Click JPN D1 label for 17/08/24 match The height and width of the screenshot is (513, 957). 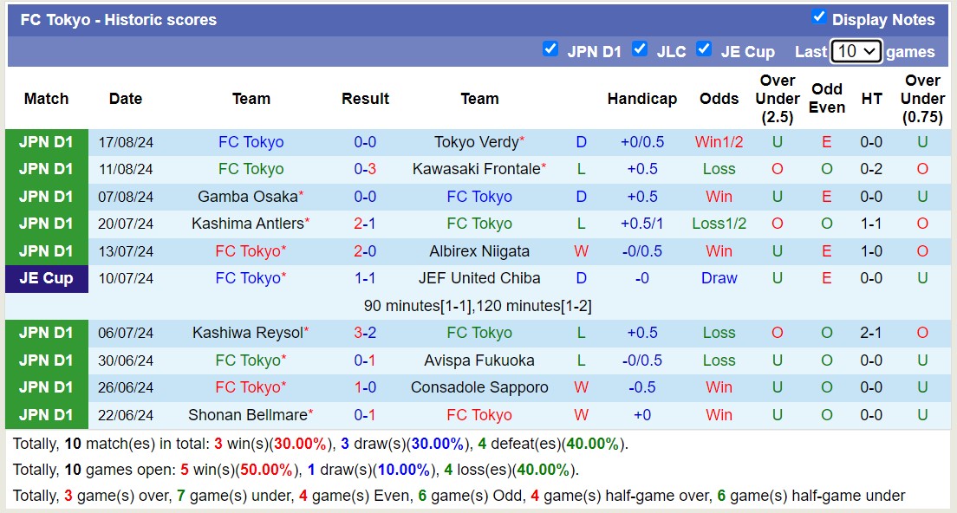(x=47, y=142)
